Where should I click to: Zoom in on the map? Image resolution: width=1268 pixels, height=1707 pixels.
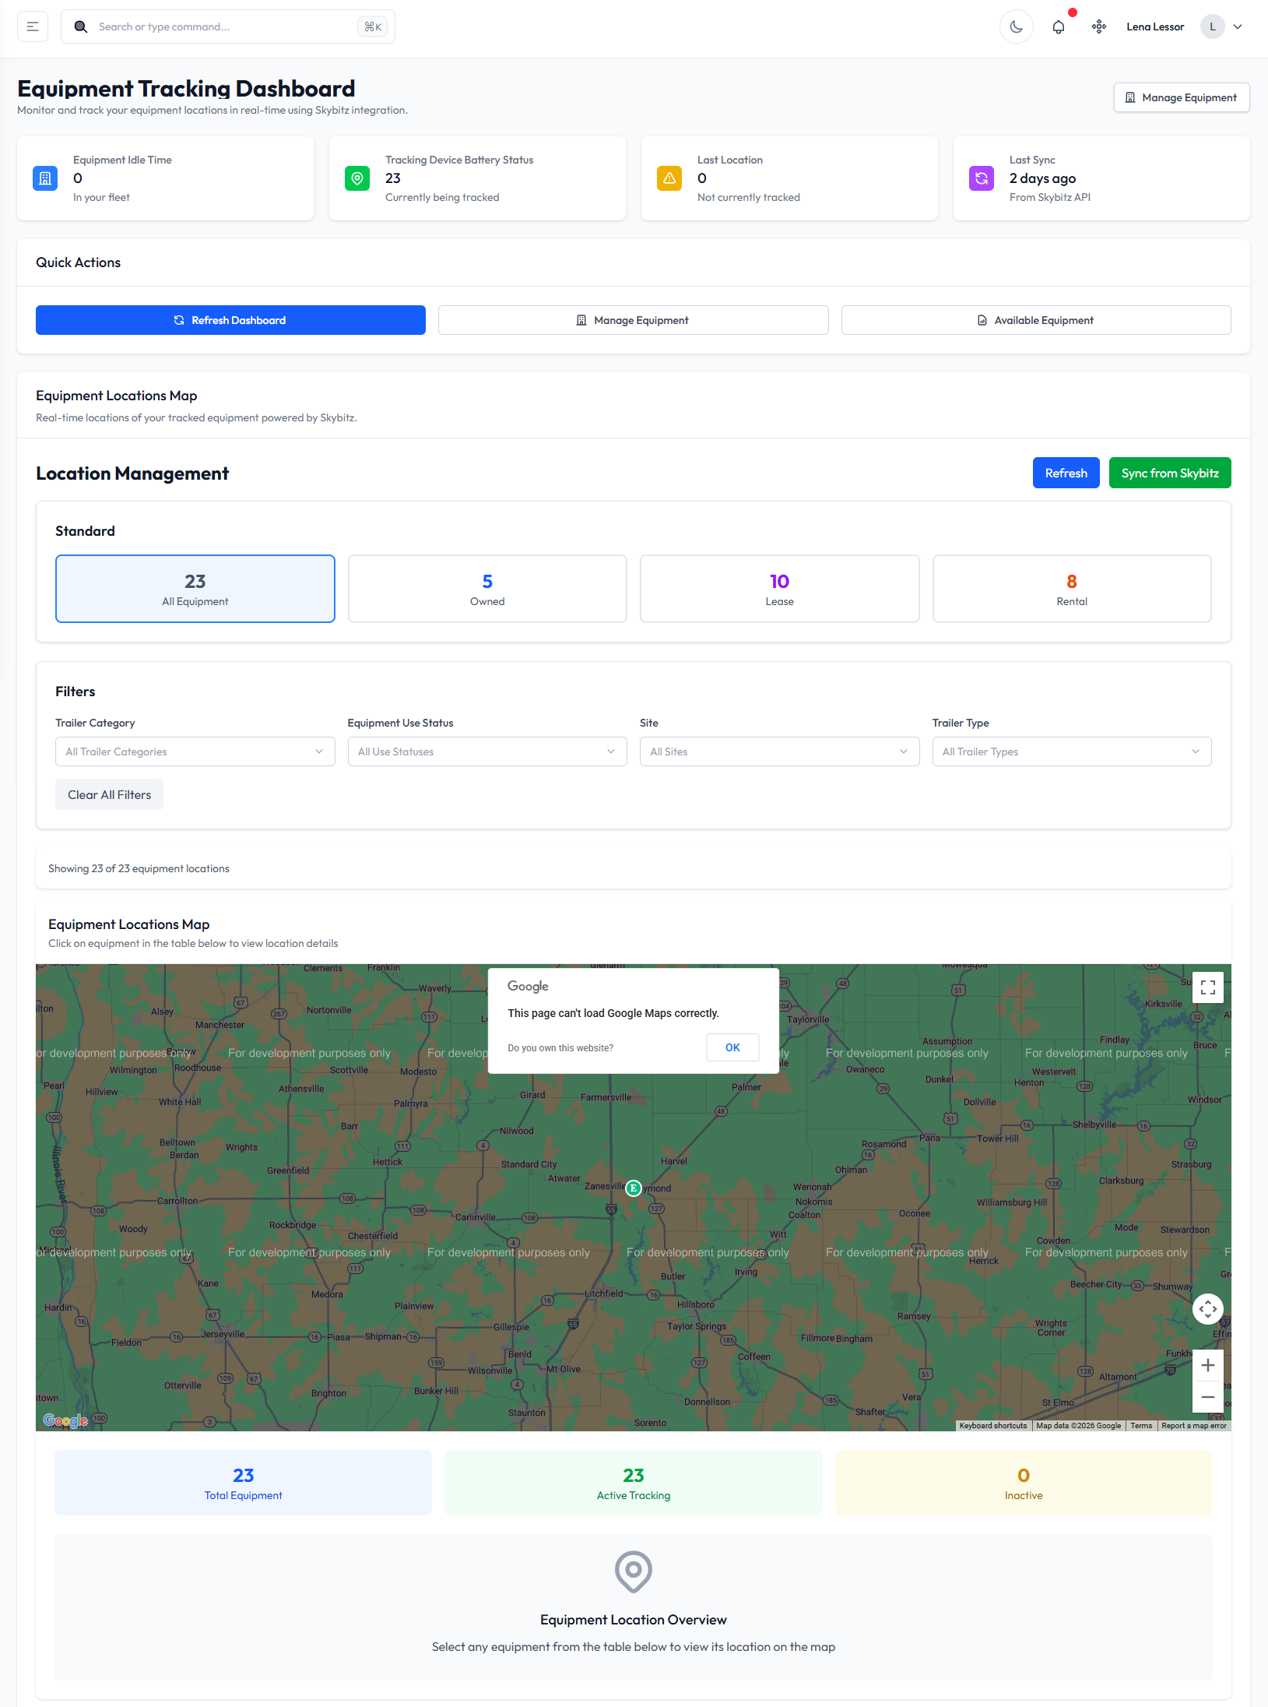click(x=1207, y=1365)
